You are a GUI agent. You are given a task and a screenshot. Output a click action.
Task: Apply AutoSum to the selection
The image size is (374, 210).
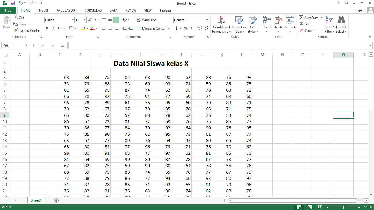coord(309,18)
